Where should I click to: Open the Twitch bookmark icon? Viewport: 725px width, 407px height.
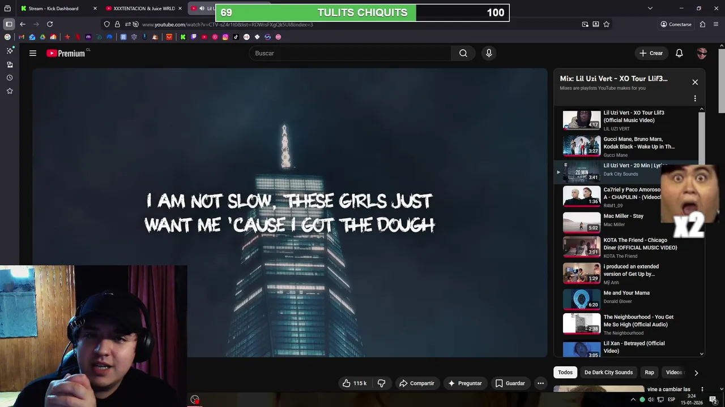click(x=194, y=37)
